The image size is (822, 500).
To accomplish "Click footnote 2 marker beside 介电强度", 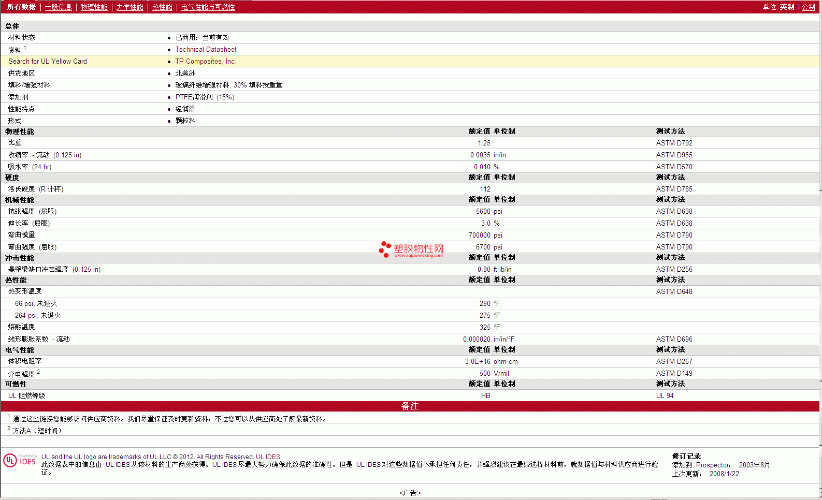I will pos(38,372).
